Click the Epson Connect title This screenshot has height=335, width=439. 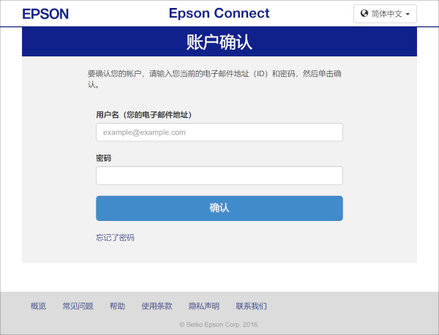pos(219,13)
